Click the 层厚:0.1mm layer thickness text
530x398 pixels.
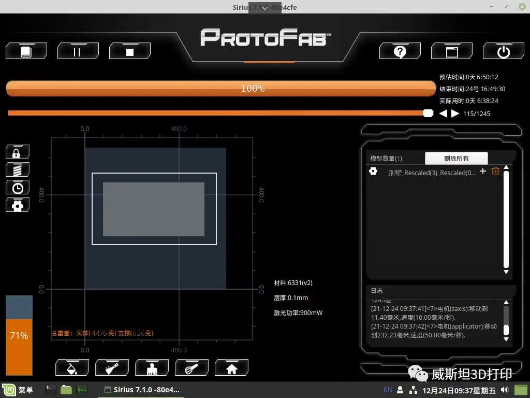point(291,298)
